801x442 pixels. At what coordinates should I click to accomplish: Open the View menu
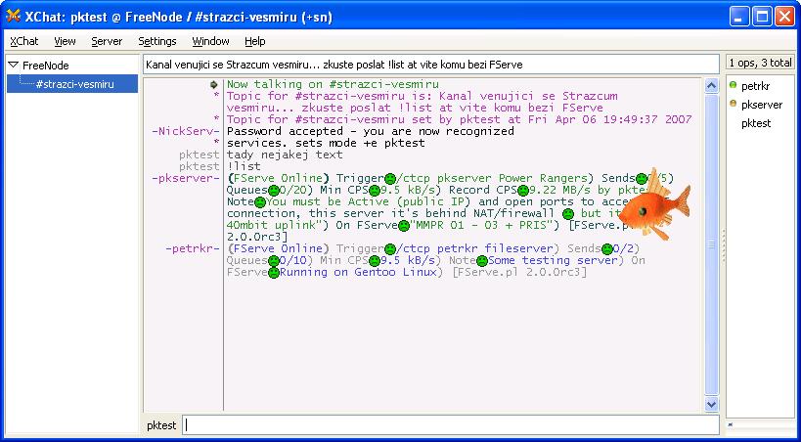point(65,41)
